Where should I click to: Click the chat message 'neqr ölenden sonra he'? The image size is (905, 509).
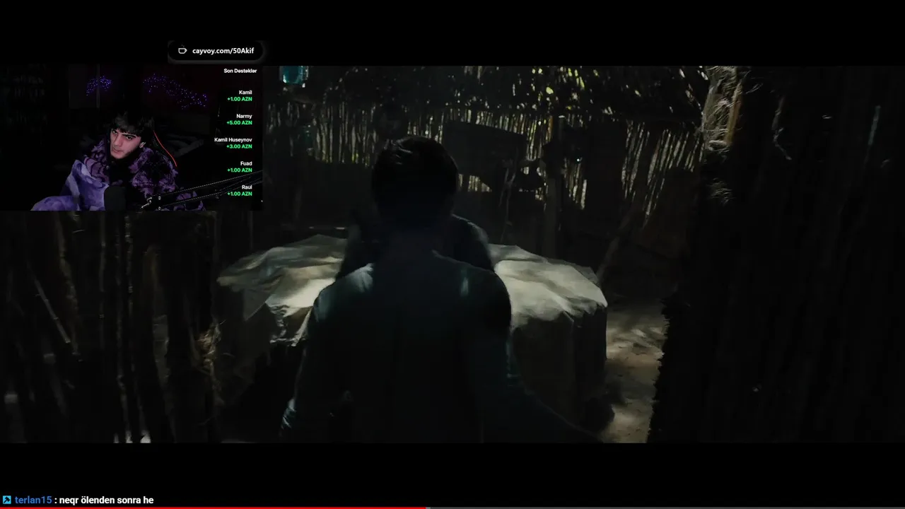(x=107, y=500)
